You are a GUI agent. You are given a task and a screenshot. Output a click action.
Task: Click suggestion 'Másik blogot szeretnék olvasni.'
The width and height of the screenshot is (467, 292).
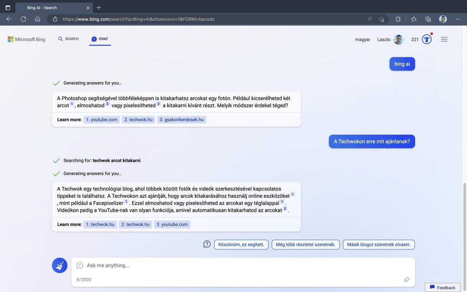tap(379, 245)
